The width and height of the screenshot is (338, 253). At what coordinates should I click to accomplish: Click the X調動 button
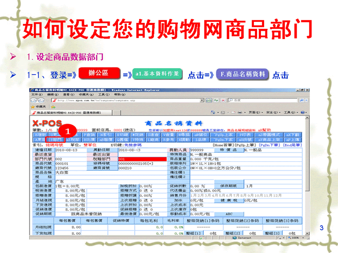pyautogui.click(x=184, y=140)
